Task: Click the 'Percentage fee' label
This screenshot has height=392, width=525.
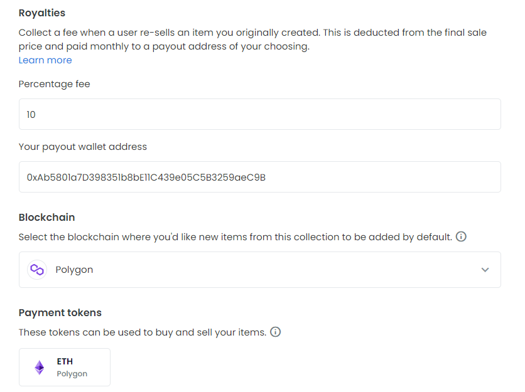Action: (x=55, y=84)
